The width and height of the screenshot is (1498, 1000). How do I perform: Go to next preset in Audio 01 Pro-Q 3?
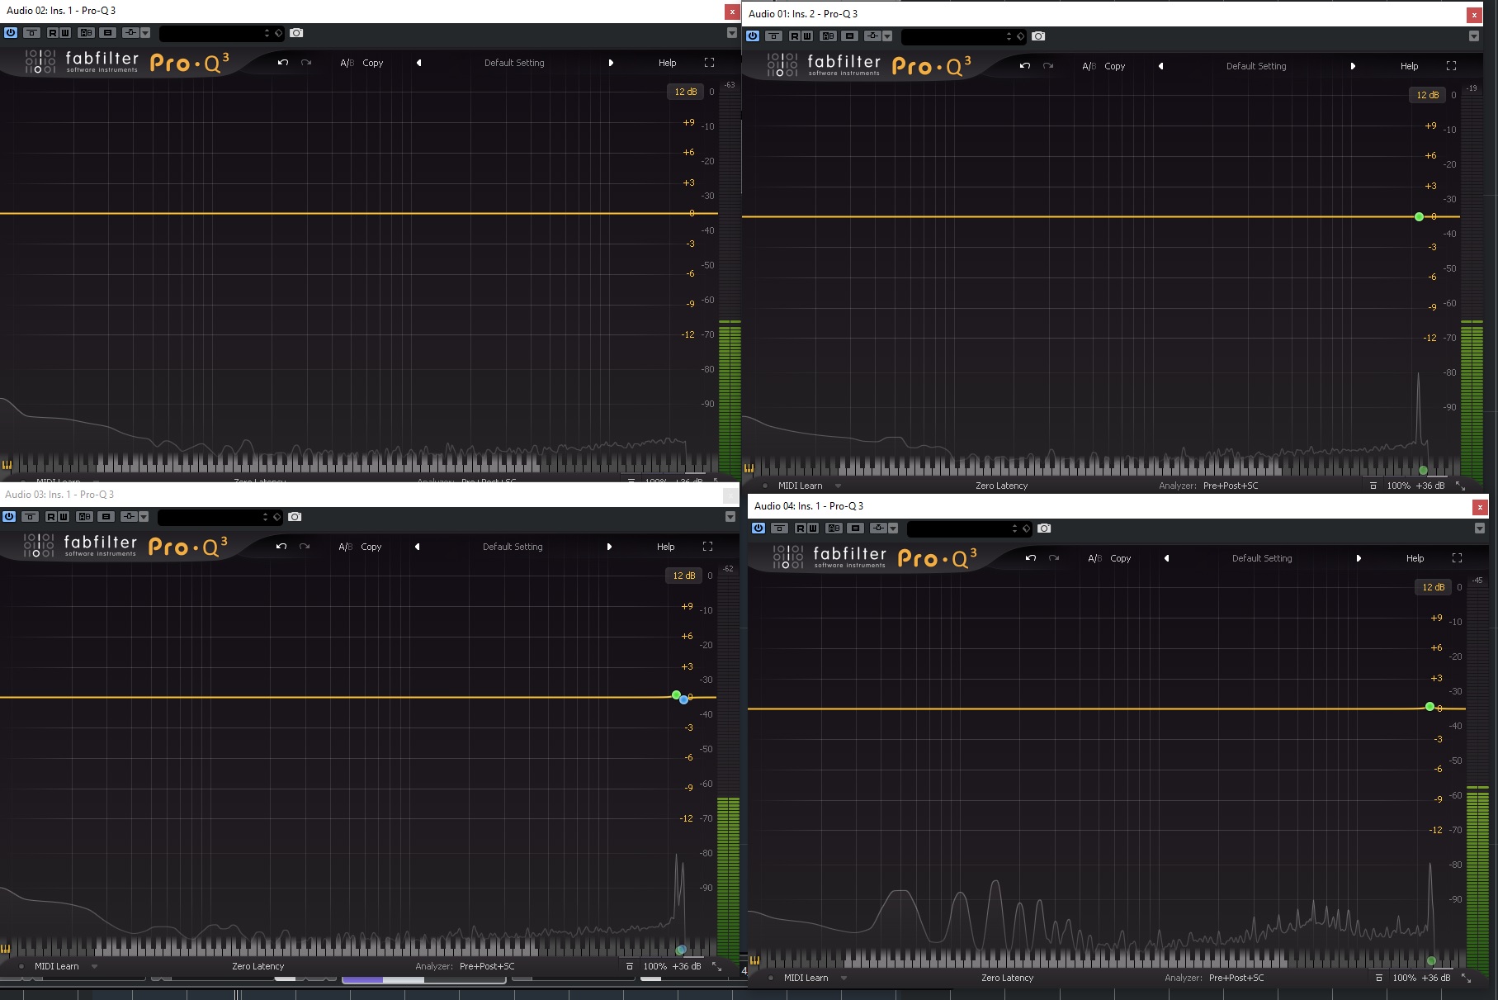[x=1353, y=66]
